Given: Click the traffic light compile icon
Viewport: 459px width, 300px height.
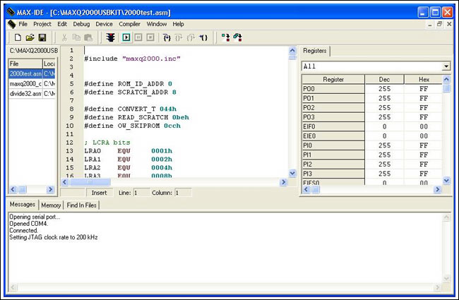Looking at the screenshot, I should tap(111, 37).
